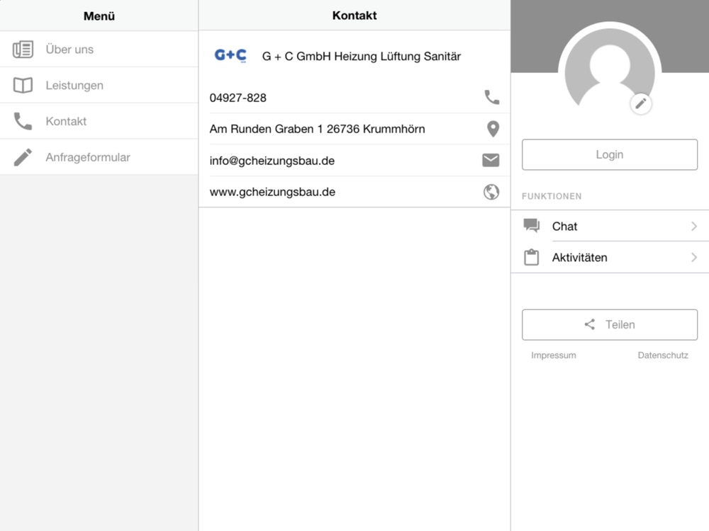This screenshot has height=531, width=709.
Task: Open the Impressum link
Action: (x=554, y=355)
